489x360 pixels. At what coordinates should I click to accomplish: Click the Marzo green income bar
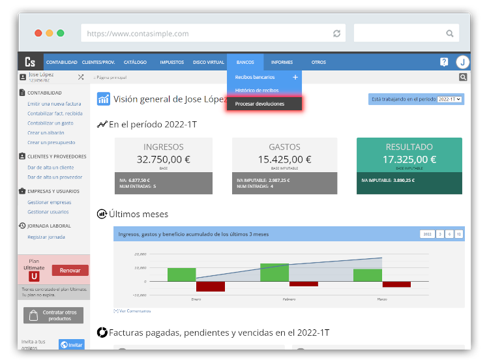click(367, 275)
